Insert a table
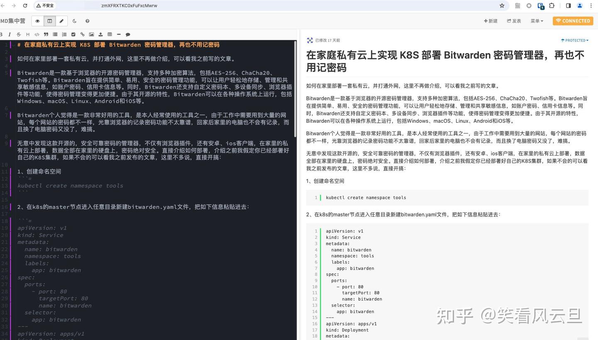This screenshot has width=598, height=340. [110, 34]
